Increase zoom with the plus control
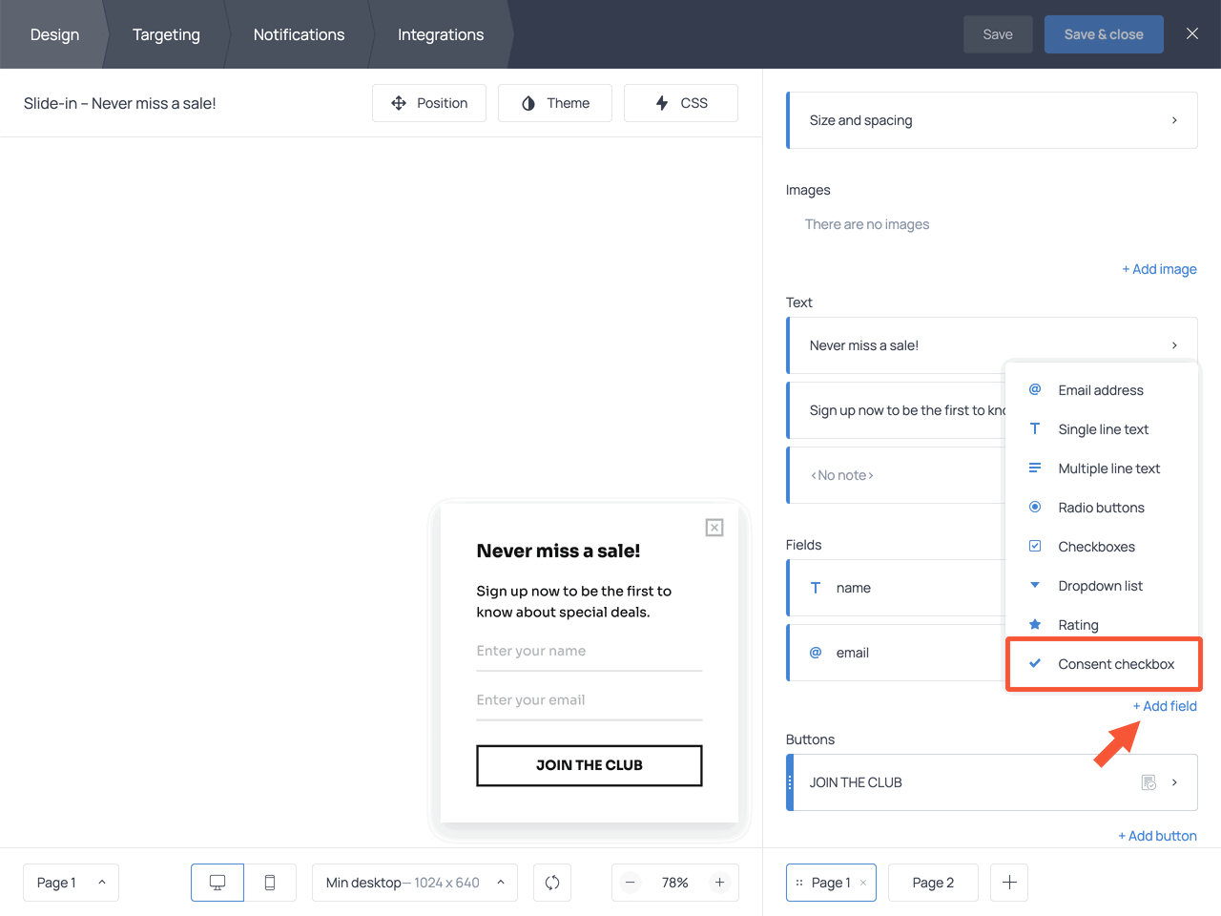The image size is (1221, 916). 719,883
